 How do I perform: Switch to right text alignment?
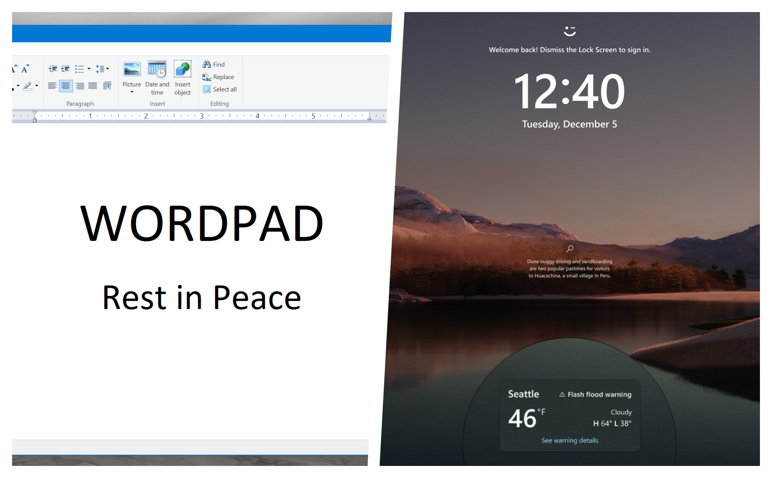click(x=80, y=86)
